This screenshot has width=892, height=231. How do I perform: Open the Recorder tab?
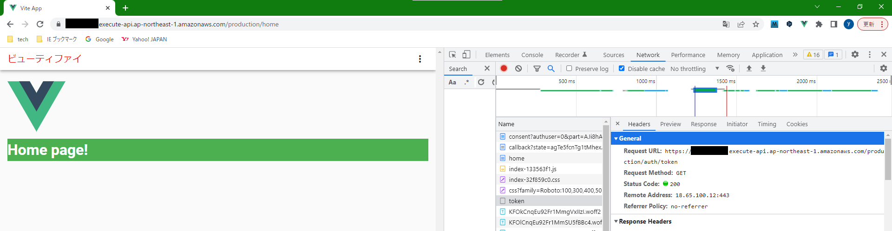pyautogui.click(x=571, y=55)
